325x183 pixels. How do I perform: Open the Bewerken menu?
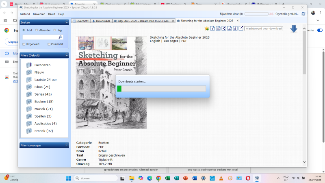39,14
